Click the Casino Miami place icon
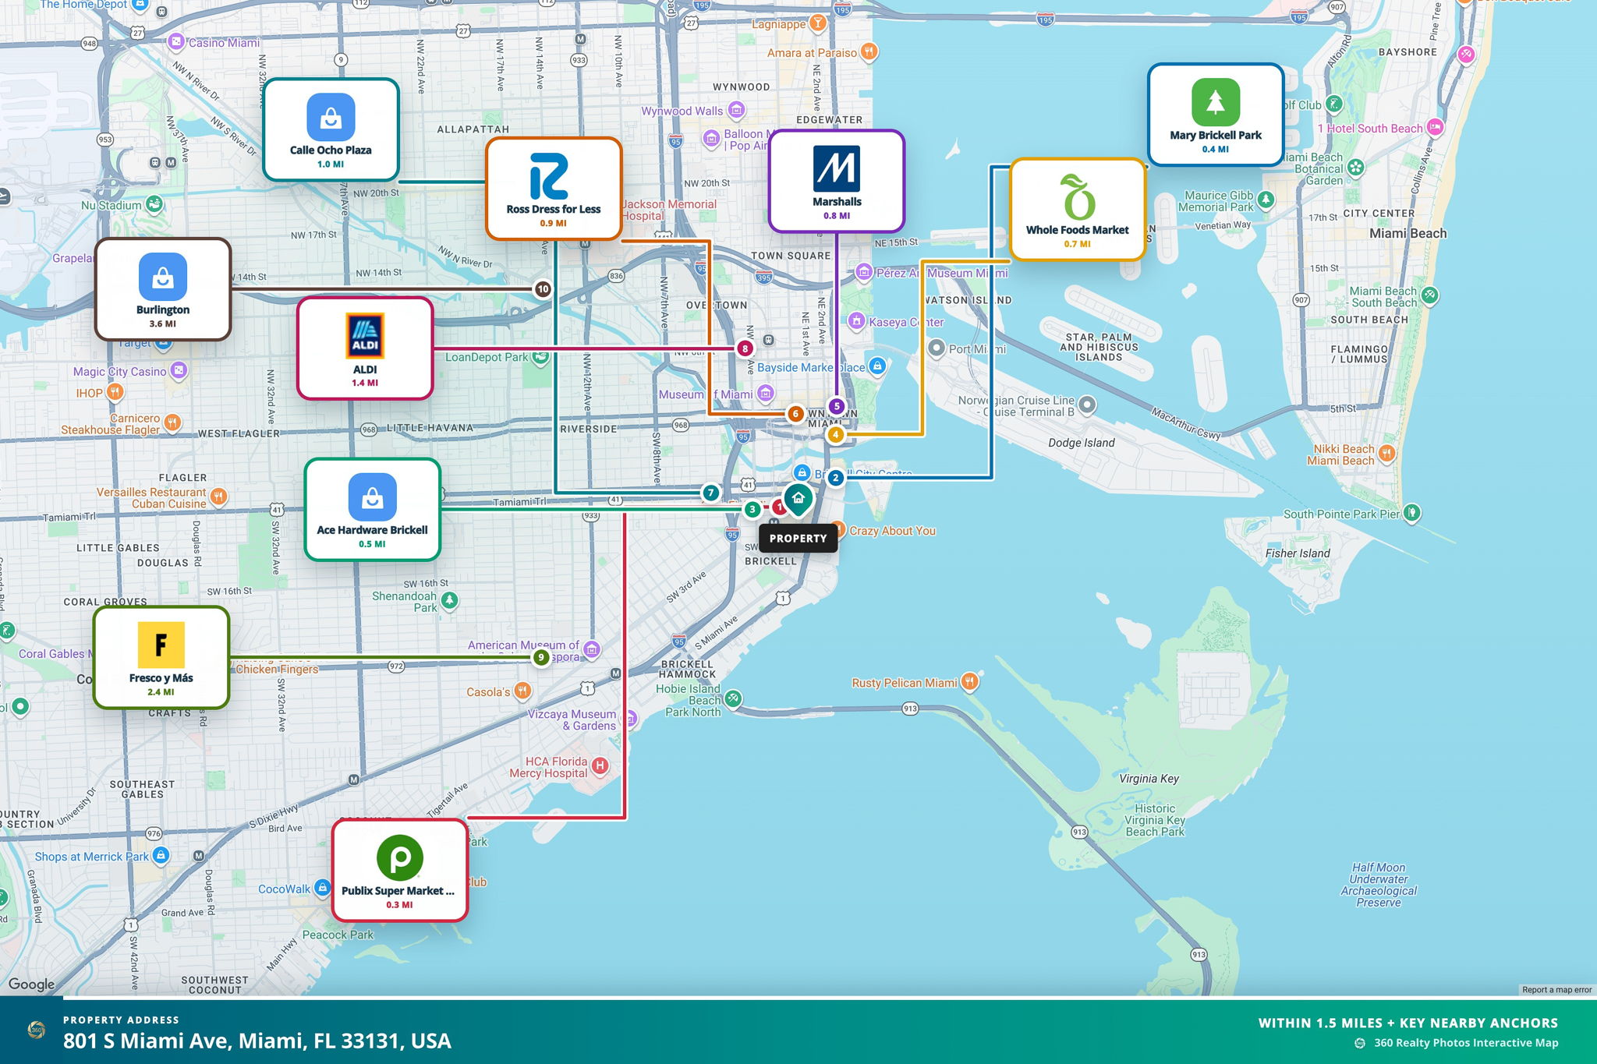Screen dimensions: 1597x1064 [x=177, y=42]
